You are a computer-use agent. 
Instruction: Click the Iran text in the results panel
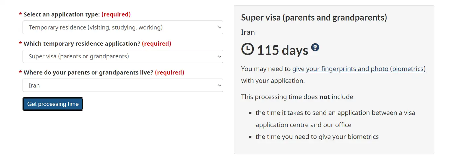[248, 32]
